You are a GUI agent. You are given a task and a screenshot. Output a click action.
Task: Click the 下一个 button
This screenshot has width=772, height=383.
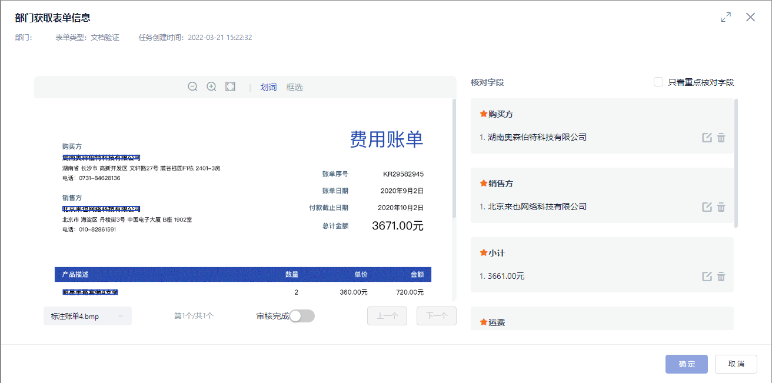pos(437,316)
